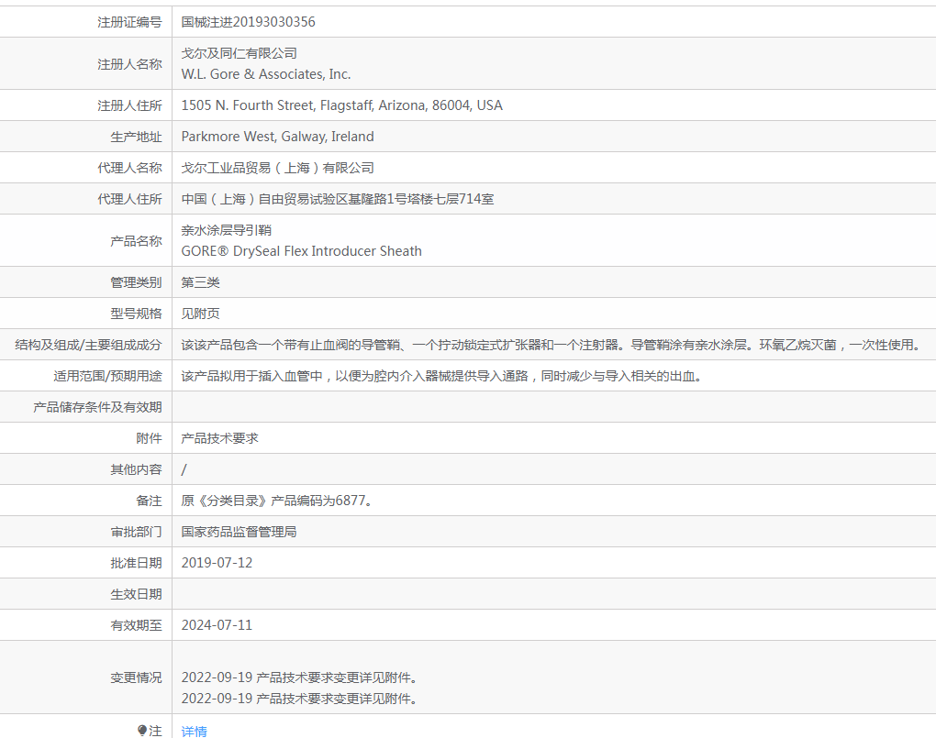Select W.L. Gore & Associates, Inc. text
This screenshot has width=936, height=738.
[x=265, y=74]
